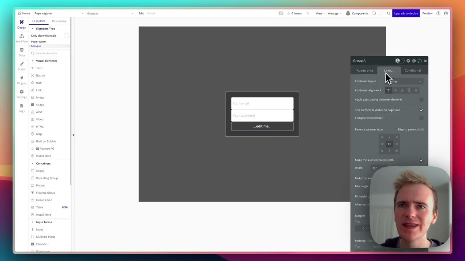This screenshot has height=261, width=465.
Task: Uncheck element is visible on page load
Action: (421, 110)
